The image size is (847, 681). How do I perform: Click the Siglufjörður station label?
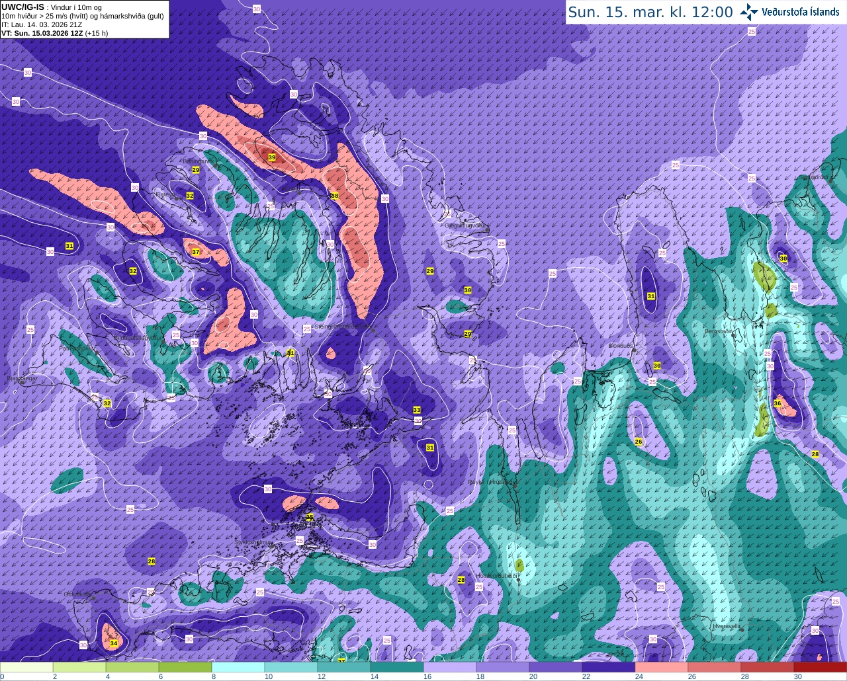(x=813, y=177)
